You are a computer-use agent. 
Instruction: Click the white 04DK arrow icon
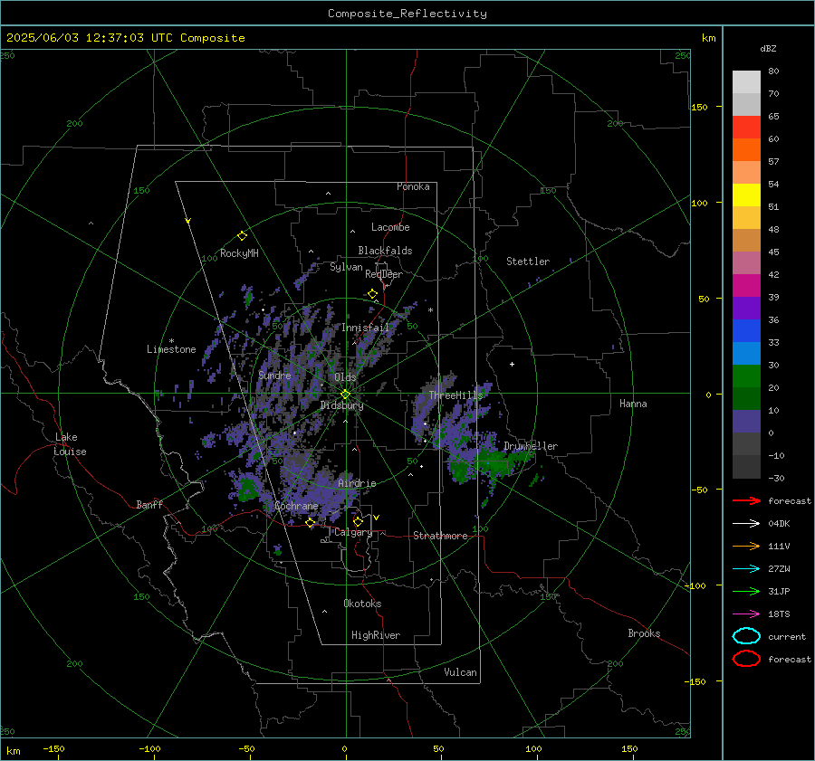point(746,523)
